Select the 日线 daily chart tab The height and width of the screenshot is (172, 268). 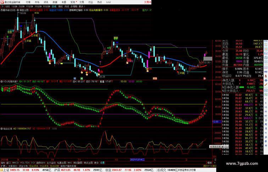point(54,6)
